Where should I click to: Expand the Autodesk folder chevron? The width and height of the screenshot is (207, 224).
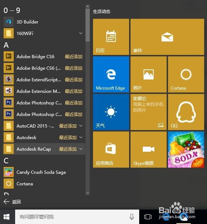coord(81,137)
